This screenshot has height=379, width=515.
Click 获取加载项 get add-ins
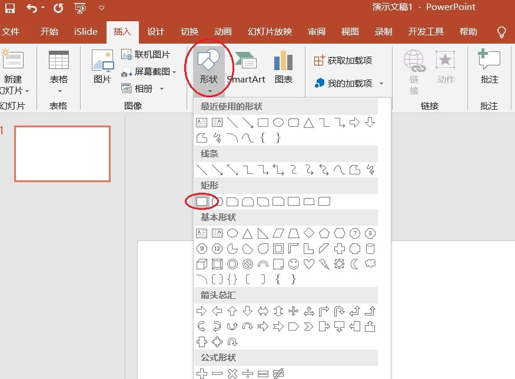(x=343, y=61)
